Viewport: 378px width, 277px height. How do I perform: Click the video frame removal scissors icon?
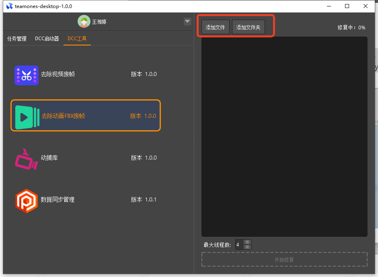click(27, 75)
